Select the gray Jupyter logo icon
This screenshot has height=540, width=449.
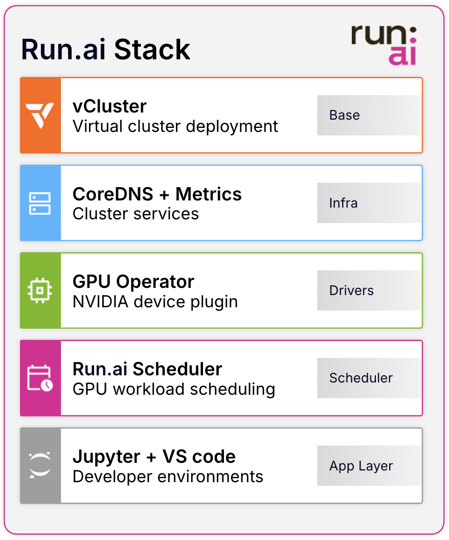tap(40, 465)
